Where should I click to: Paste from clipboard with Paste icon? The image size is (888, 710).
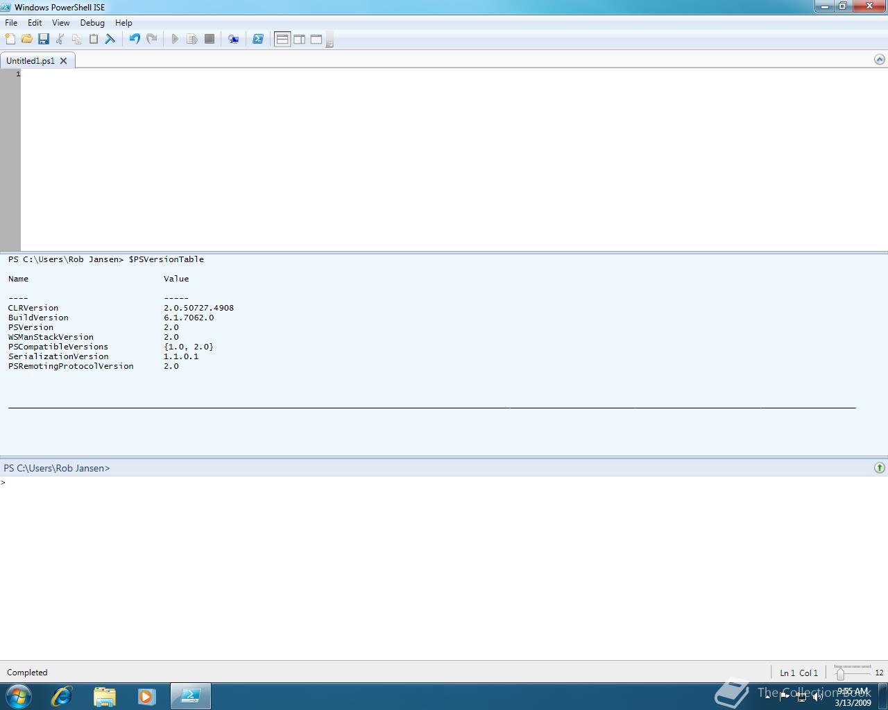[x=94, y=40]
